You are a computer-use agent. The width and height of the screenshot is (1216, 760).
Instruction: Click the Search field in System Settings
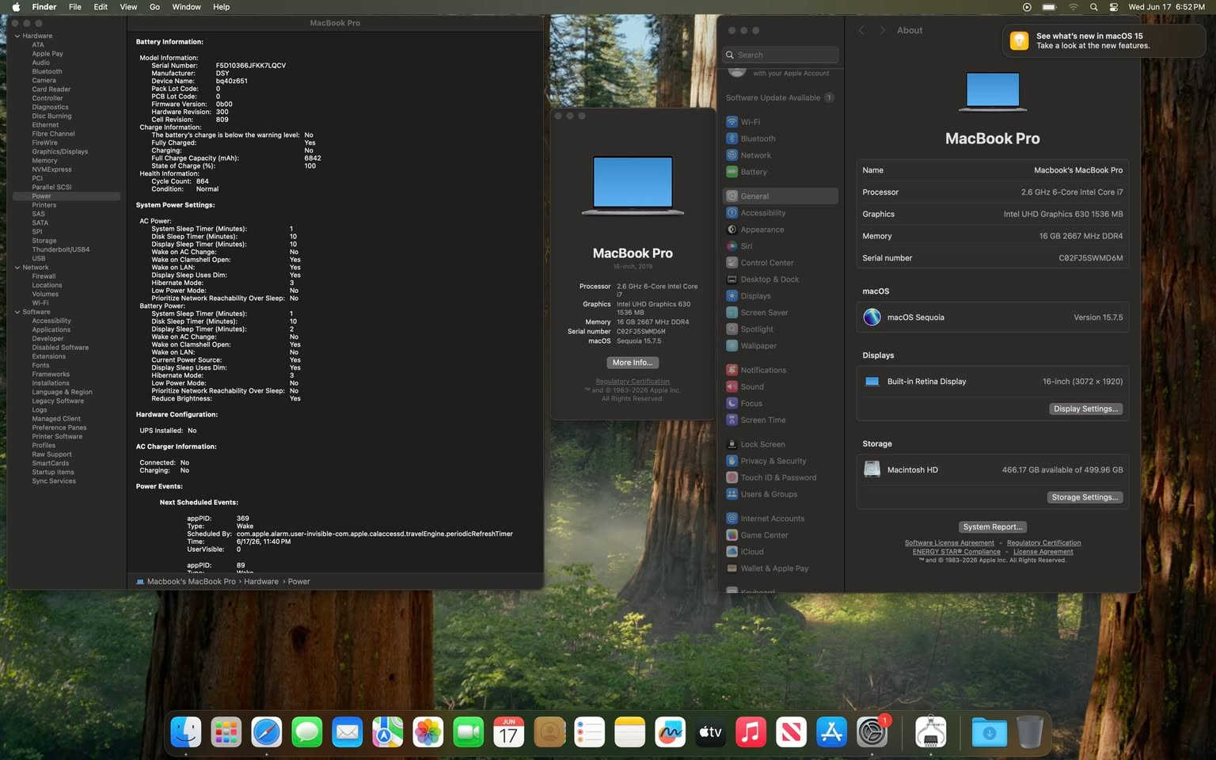click(781, 55)
